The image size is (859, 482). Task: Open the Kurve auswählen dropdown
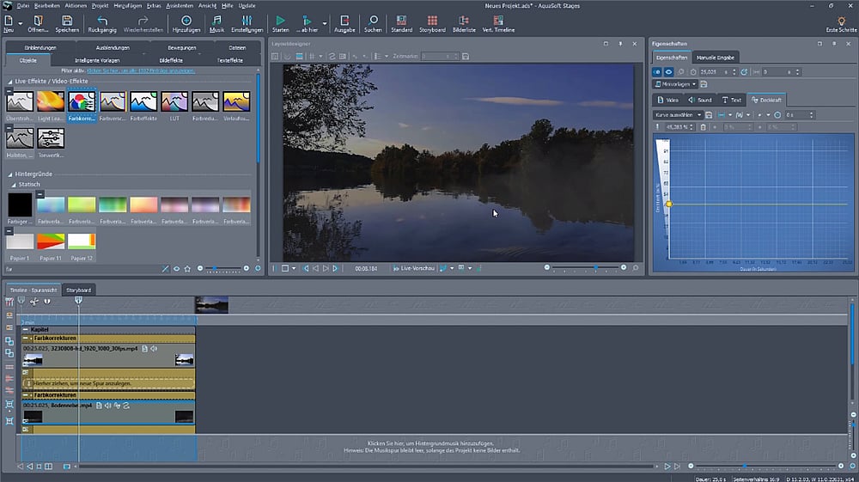tap(678, 114)
